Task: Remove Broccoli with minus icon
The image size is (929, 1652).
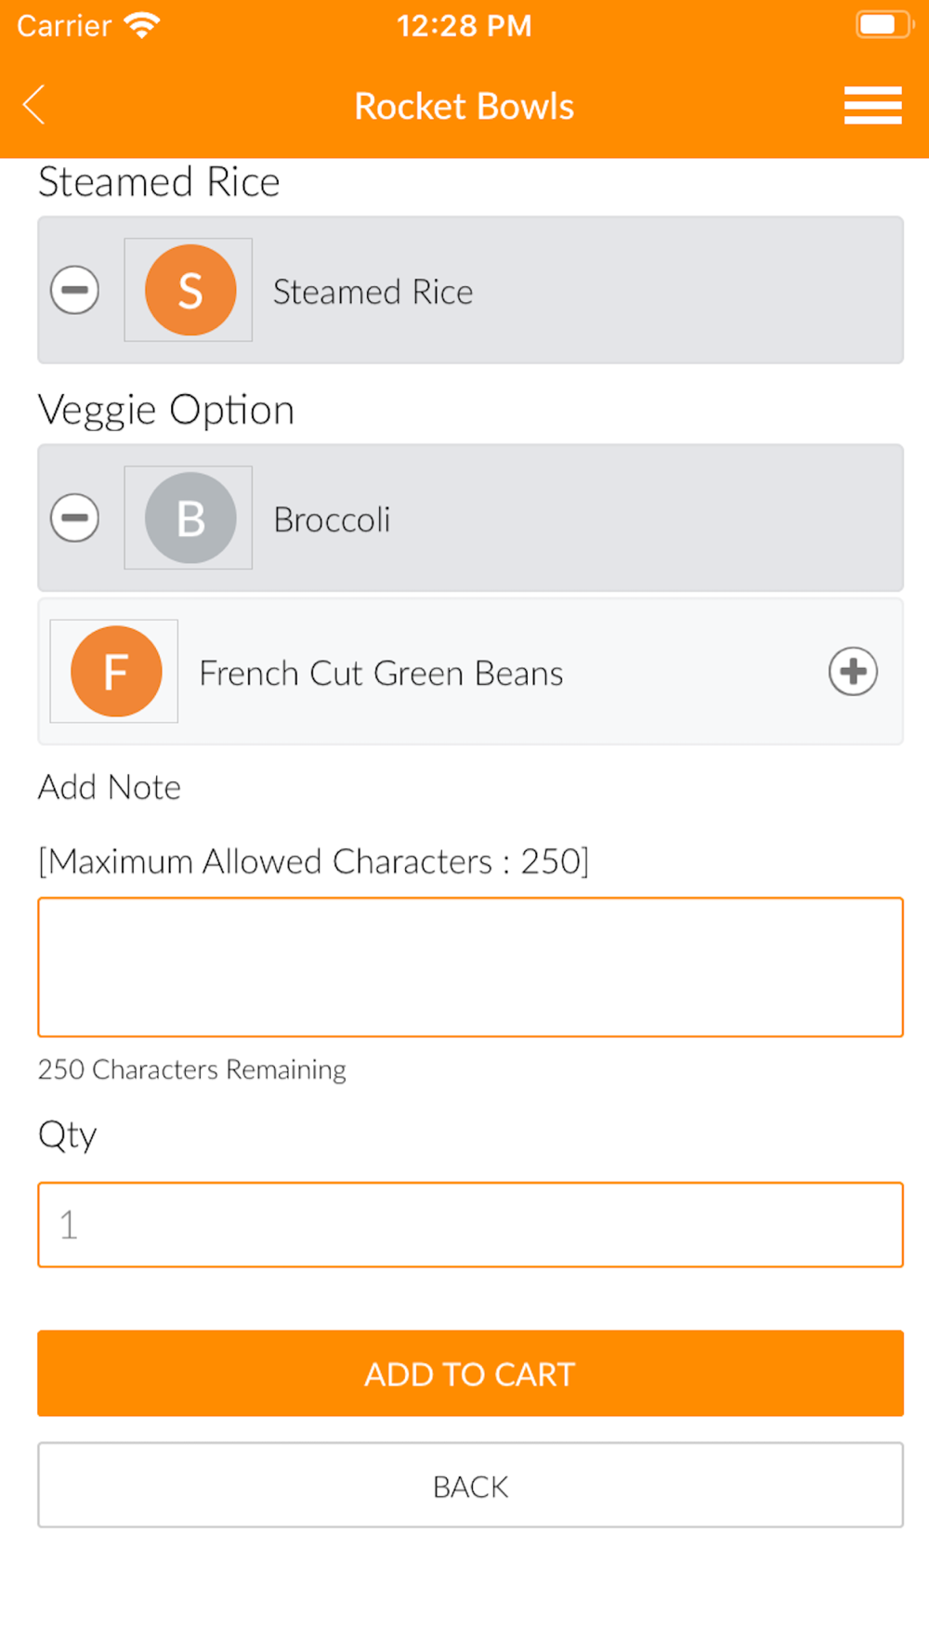Action: pyautogui.click(x=74, y=518)
